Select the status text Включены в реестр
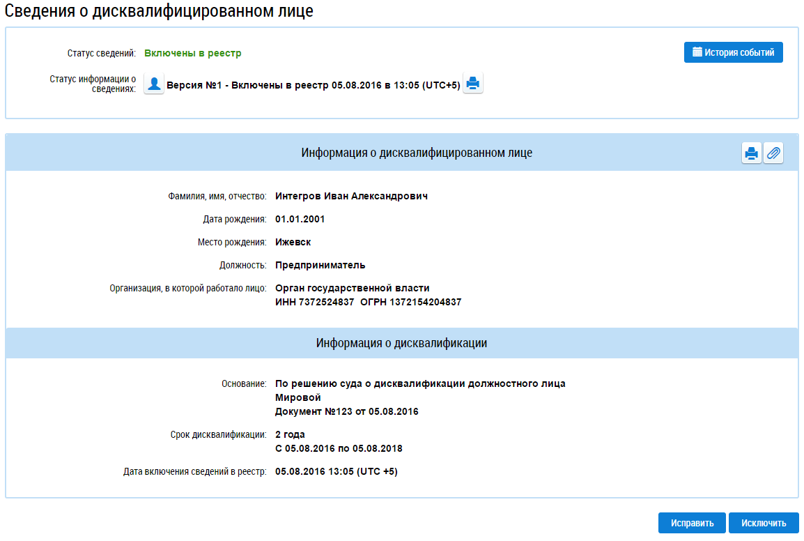 (x=193, y=54)
